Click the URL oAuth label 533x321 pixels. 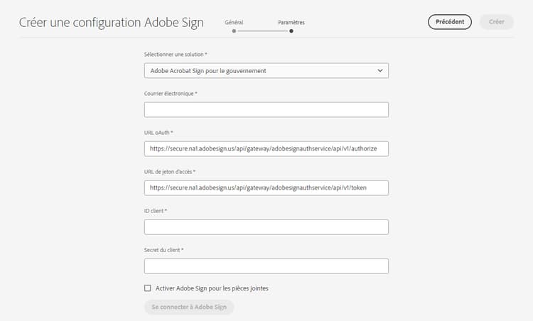pos(158,133)
